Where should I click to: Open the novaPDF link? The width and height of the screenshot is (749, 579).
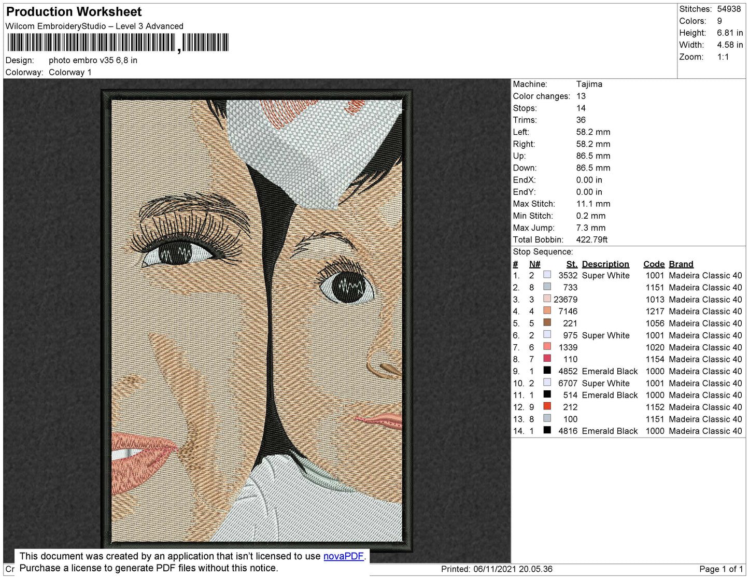tap(344, 556)
